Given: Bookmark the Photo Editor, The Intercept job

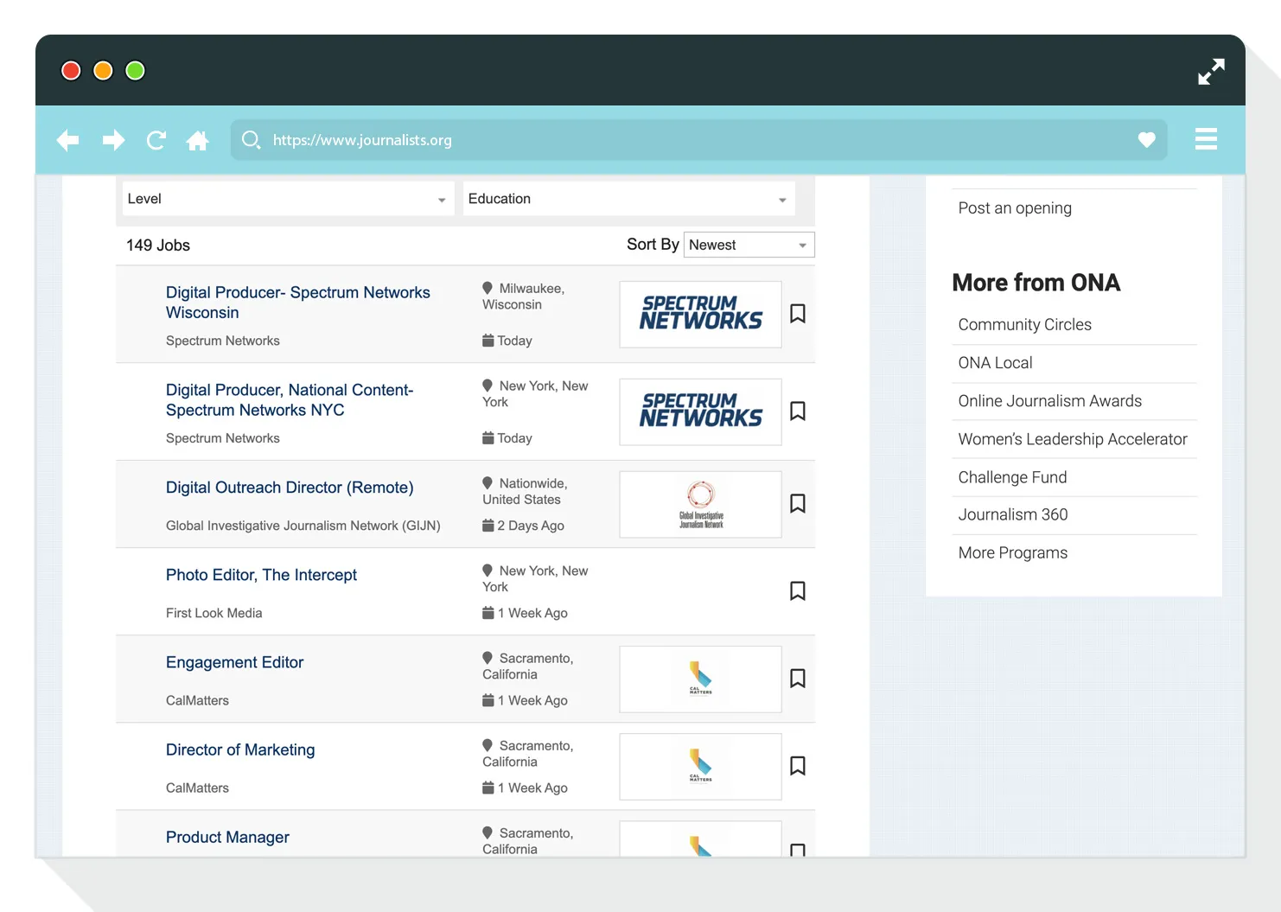Looking at the screenshot, I should click(x=798, y=591).
